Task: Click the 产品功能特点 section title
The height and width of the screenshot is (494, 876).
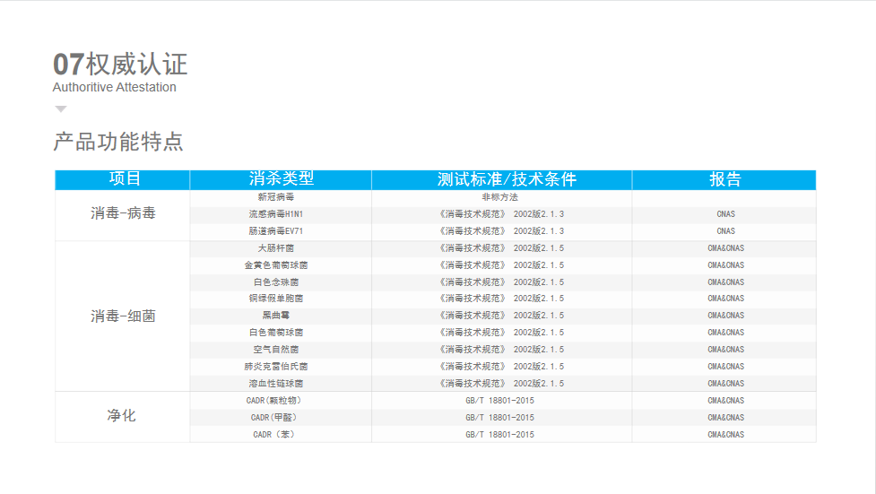Action: pos(118,142)
